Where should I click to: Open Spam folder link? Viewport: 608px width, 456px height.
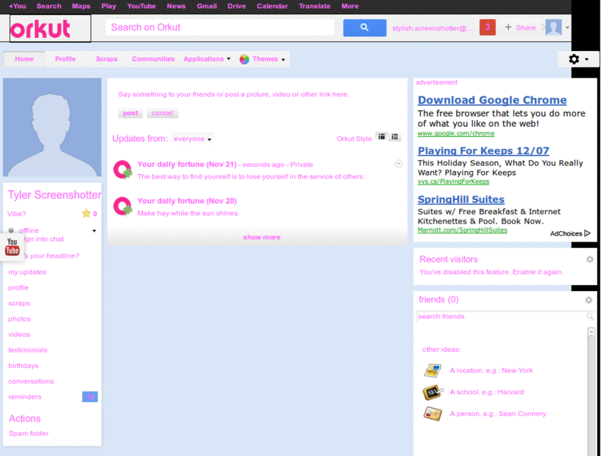tap(29, 433)
